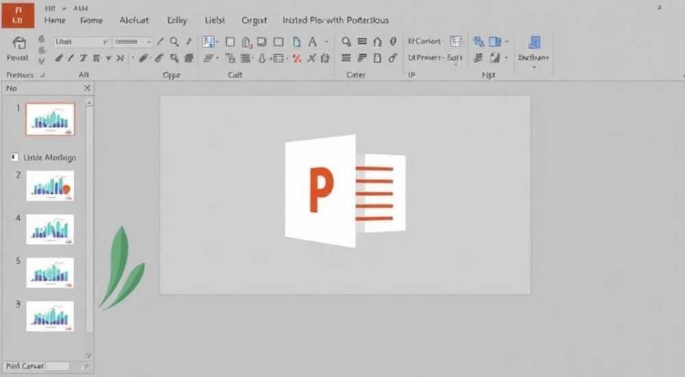Switch to the Fome ribbon tab
The width and height of the screenshot is (685, 377).
pos(91,20)
